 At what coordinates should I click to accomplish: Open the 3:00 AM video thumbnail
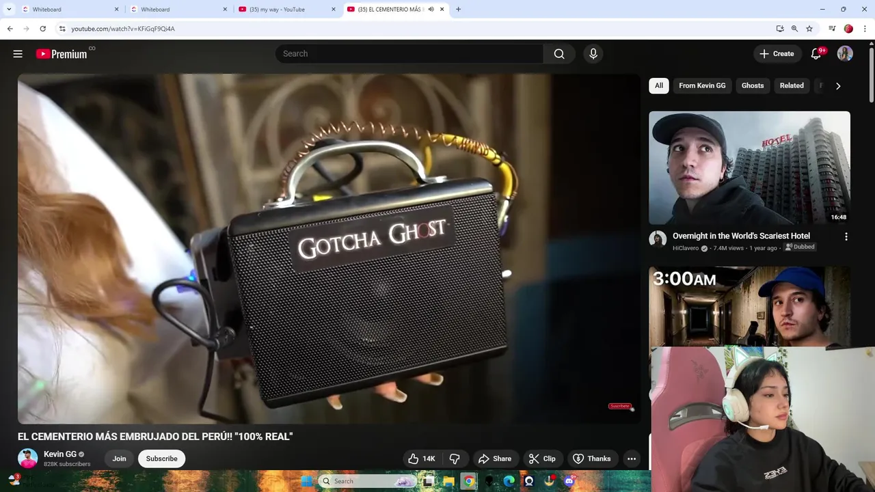(x=749, y=307)
